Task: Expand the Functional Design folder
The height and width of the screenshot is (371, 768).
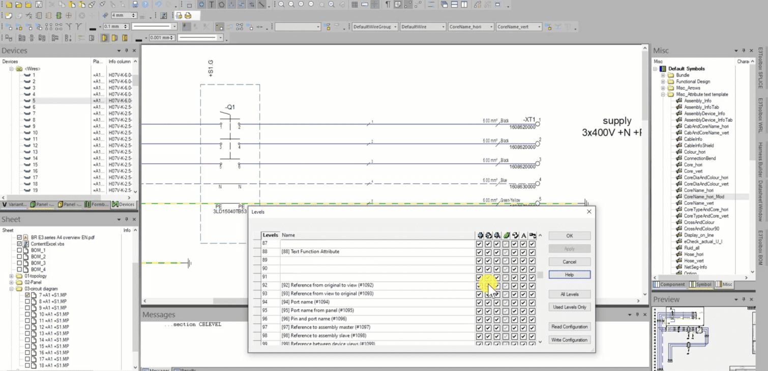Action: coord(663,81)
